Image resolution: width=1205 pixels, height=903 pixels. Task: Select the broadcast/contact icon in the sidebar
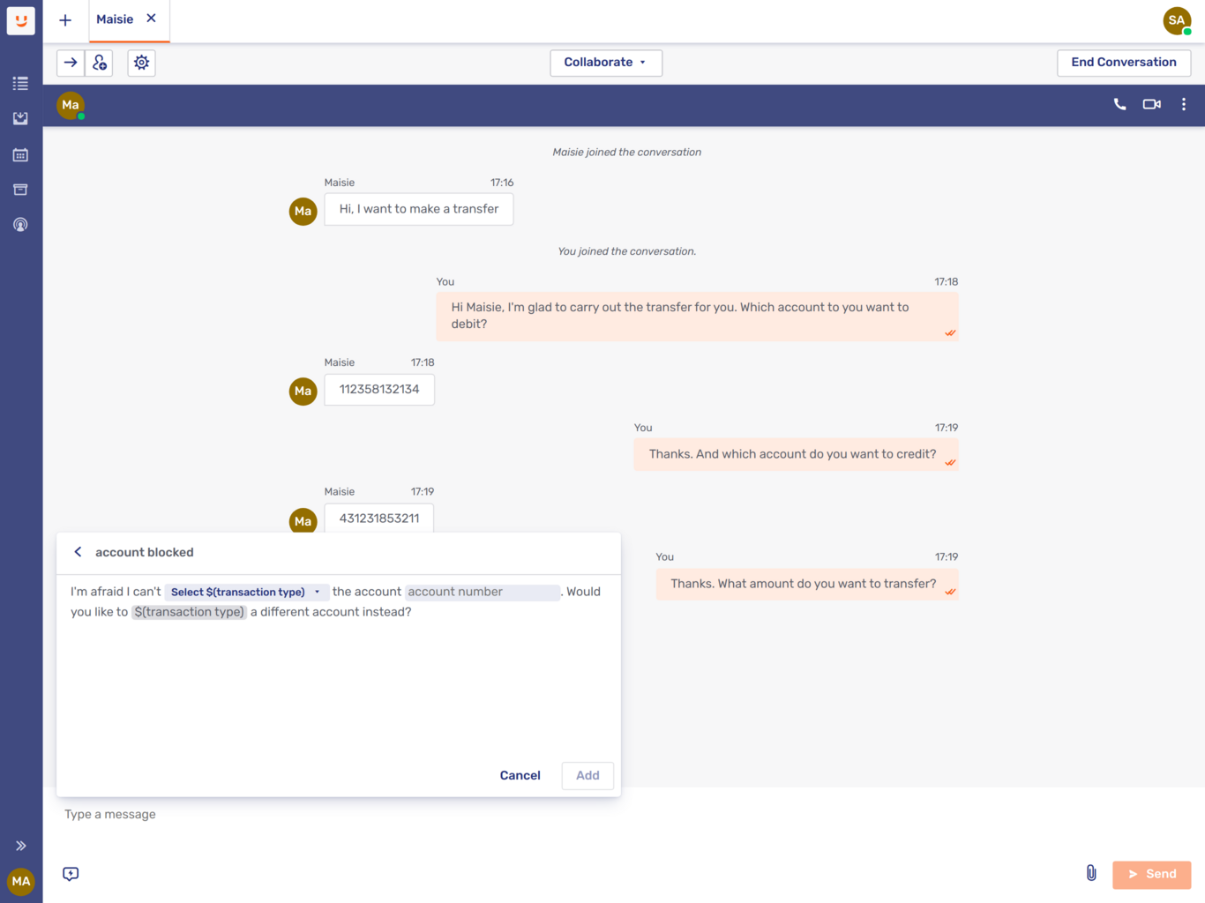[x=20, y=224]
